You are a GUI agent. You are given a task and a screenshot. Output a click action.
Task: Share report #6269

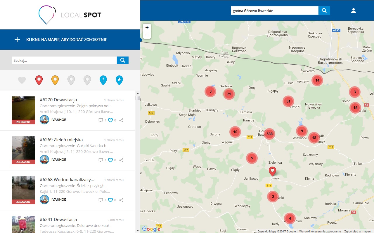coord(121,160)
